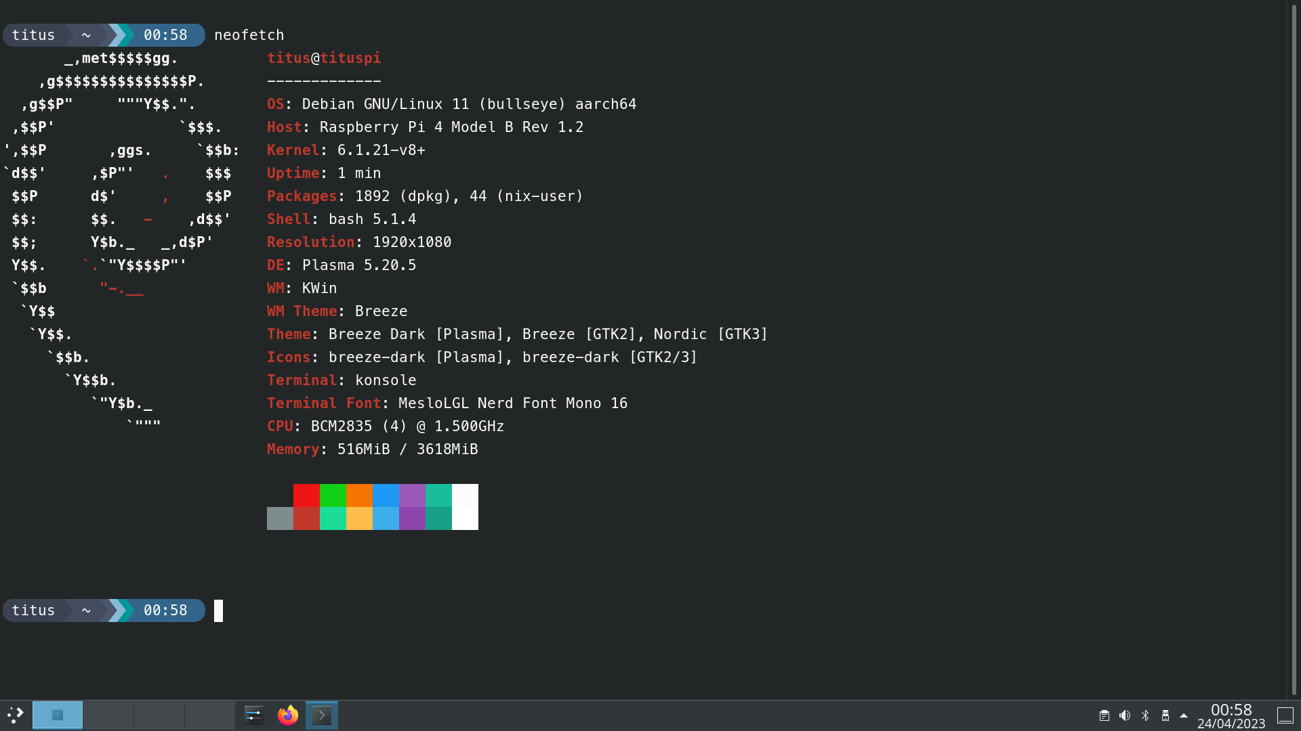Click the bright red color block

(x=306, y=495)
